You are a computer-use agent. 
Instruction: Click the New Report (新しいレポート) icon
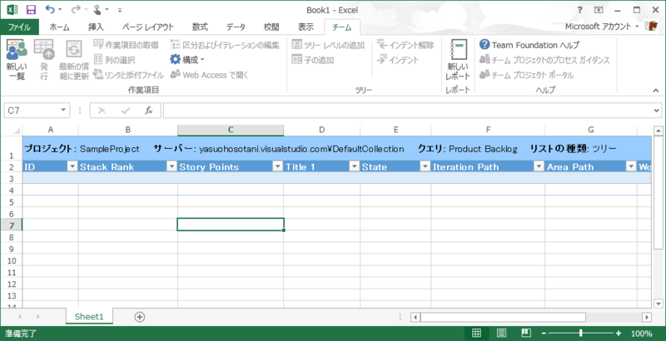pyautogui.click(x=458, y=59)
